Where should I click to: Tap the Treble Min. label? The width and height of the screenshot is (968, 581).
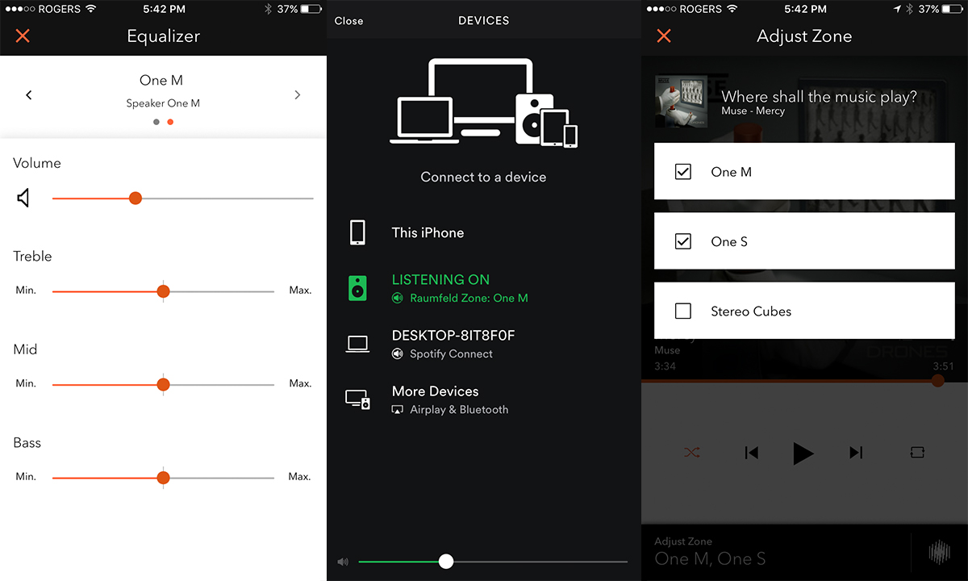(26, 290)
